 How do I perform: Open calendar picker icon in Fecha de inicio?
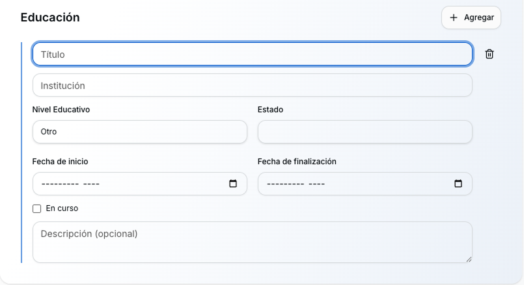pyautogui.click(x=233, y=184)
